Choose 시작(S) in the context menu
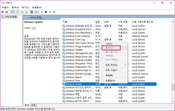This screenshot has width=175, height=111. [x=113, y=44]
